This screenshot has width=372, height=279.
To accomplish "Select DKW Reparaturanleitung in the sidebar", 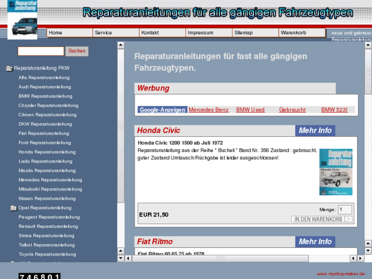I will point(45,124).
